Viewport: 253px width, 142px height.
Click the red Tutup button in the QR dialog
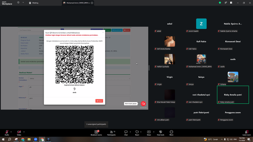coord(99,101)
